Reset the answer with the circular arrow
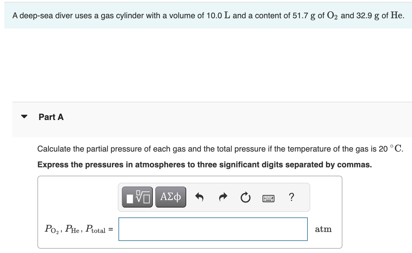 (x=245, y=197)
